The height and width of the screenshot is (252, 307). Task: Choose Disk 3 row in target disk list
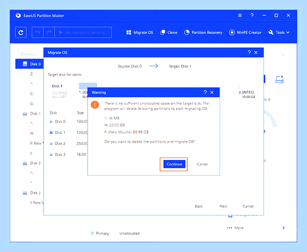[68, 154]
